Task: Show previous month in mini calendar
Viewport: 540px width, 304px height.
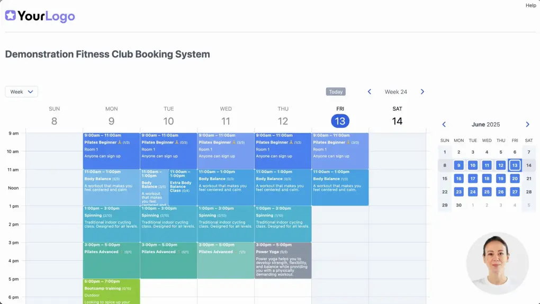Action: (x=444, y=124)
